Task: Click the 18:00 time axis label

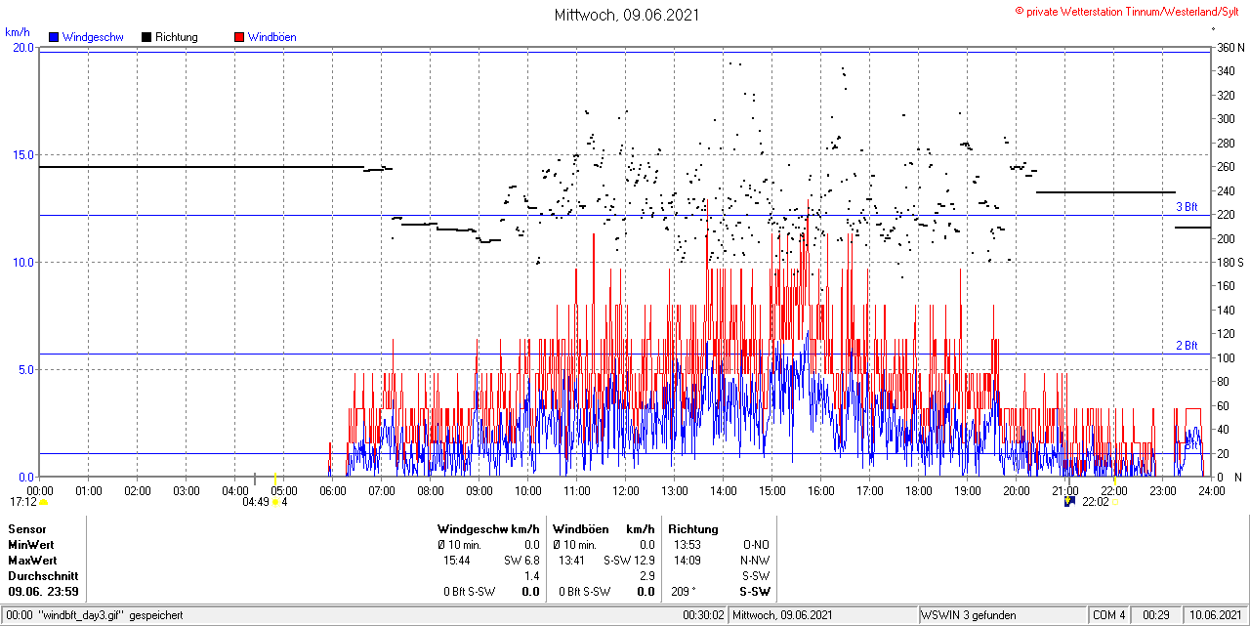Action: [x=919, y=490]
